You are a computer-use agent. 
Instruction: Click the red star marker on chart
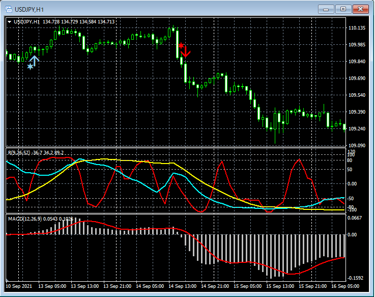click(x=181, y=45)
